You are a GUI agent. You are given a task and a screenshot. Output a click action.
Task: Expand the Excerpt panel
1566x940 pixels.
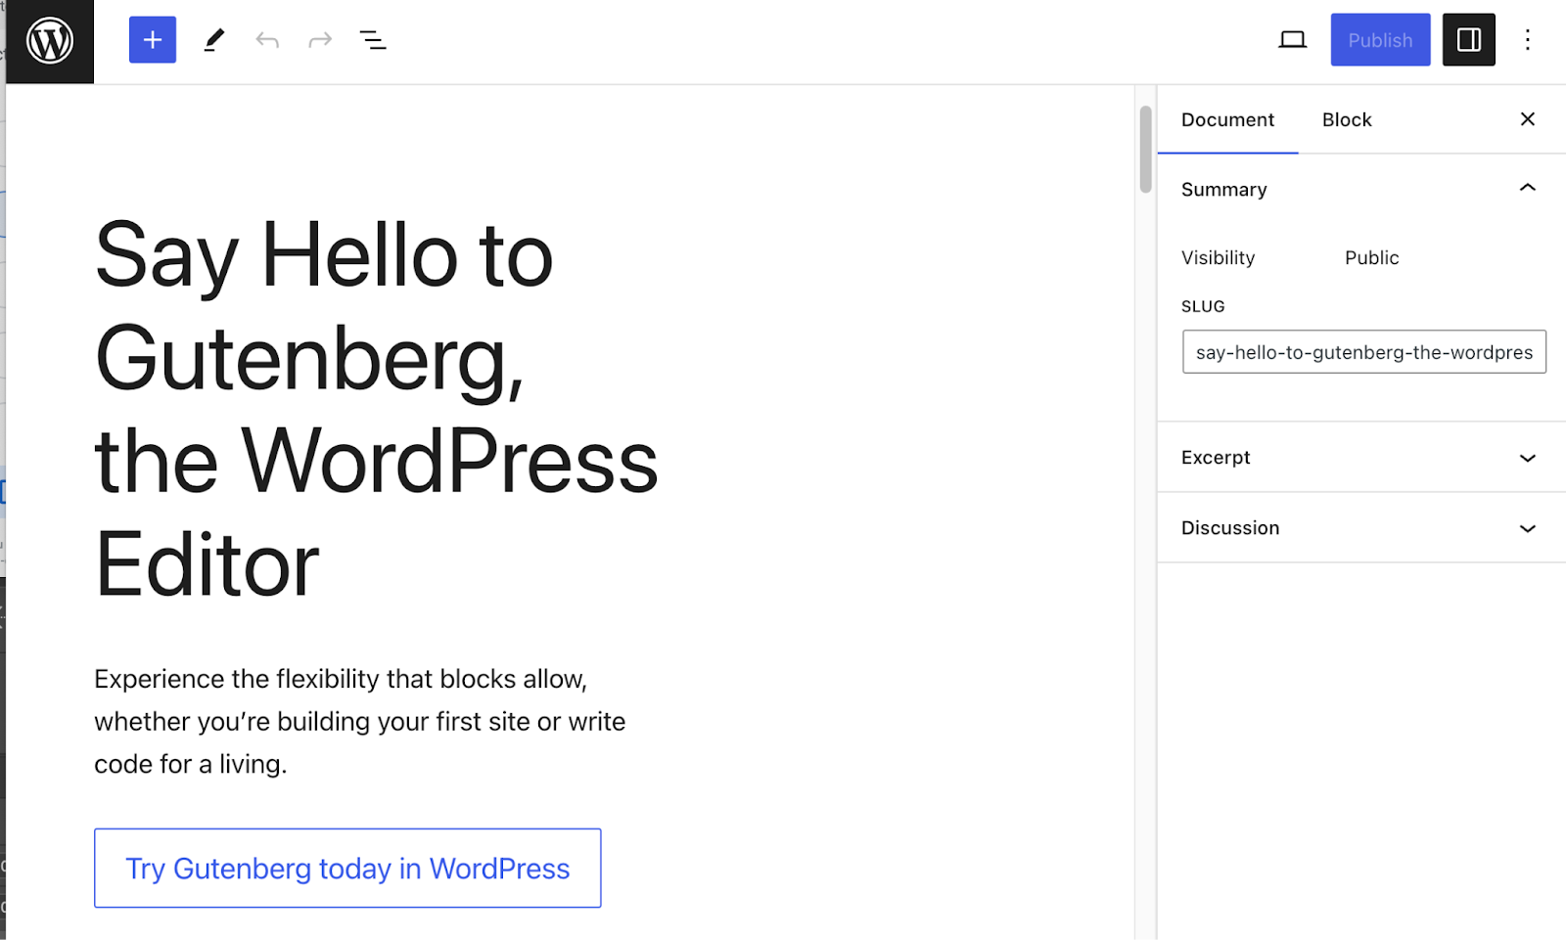[x=1361, y=458]
